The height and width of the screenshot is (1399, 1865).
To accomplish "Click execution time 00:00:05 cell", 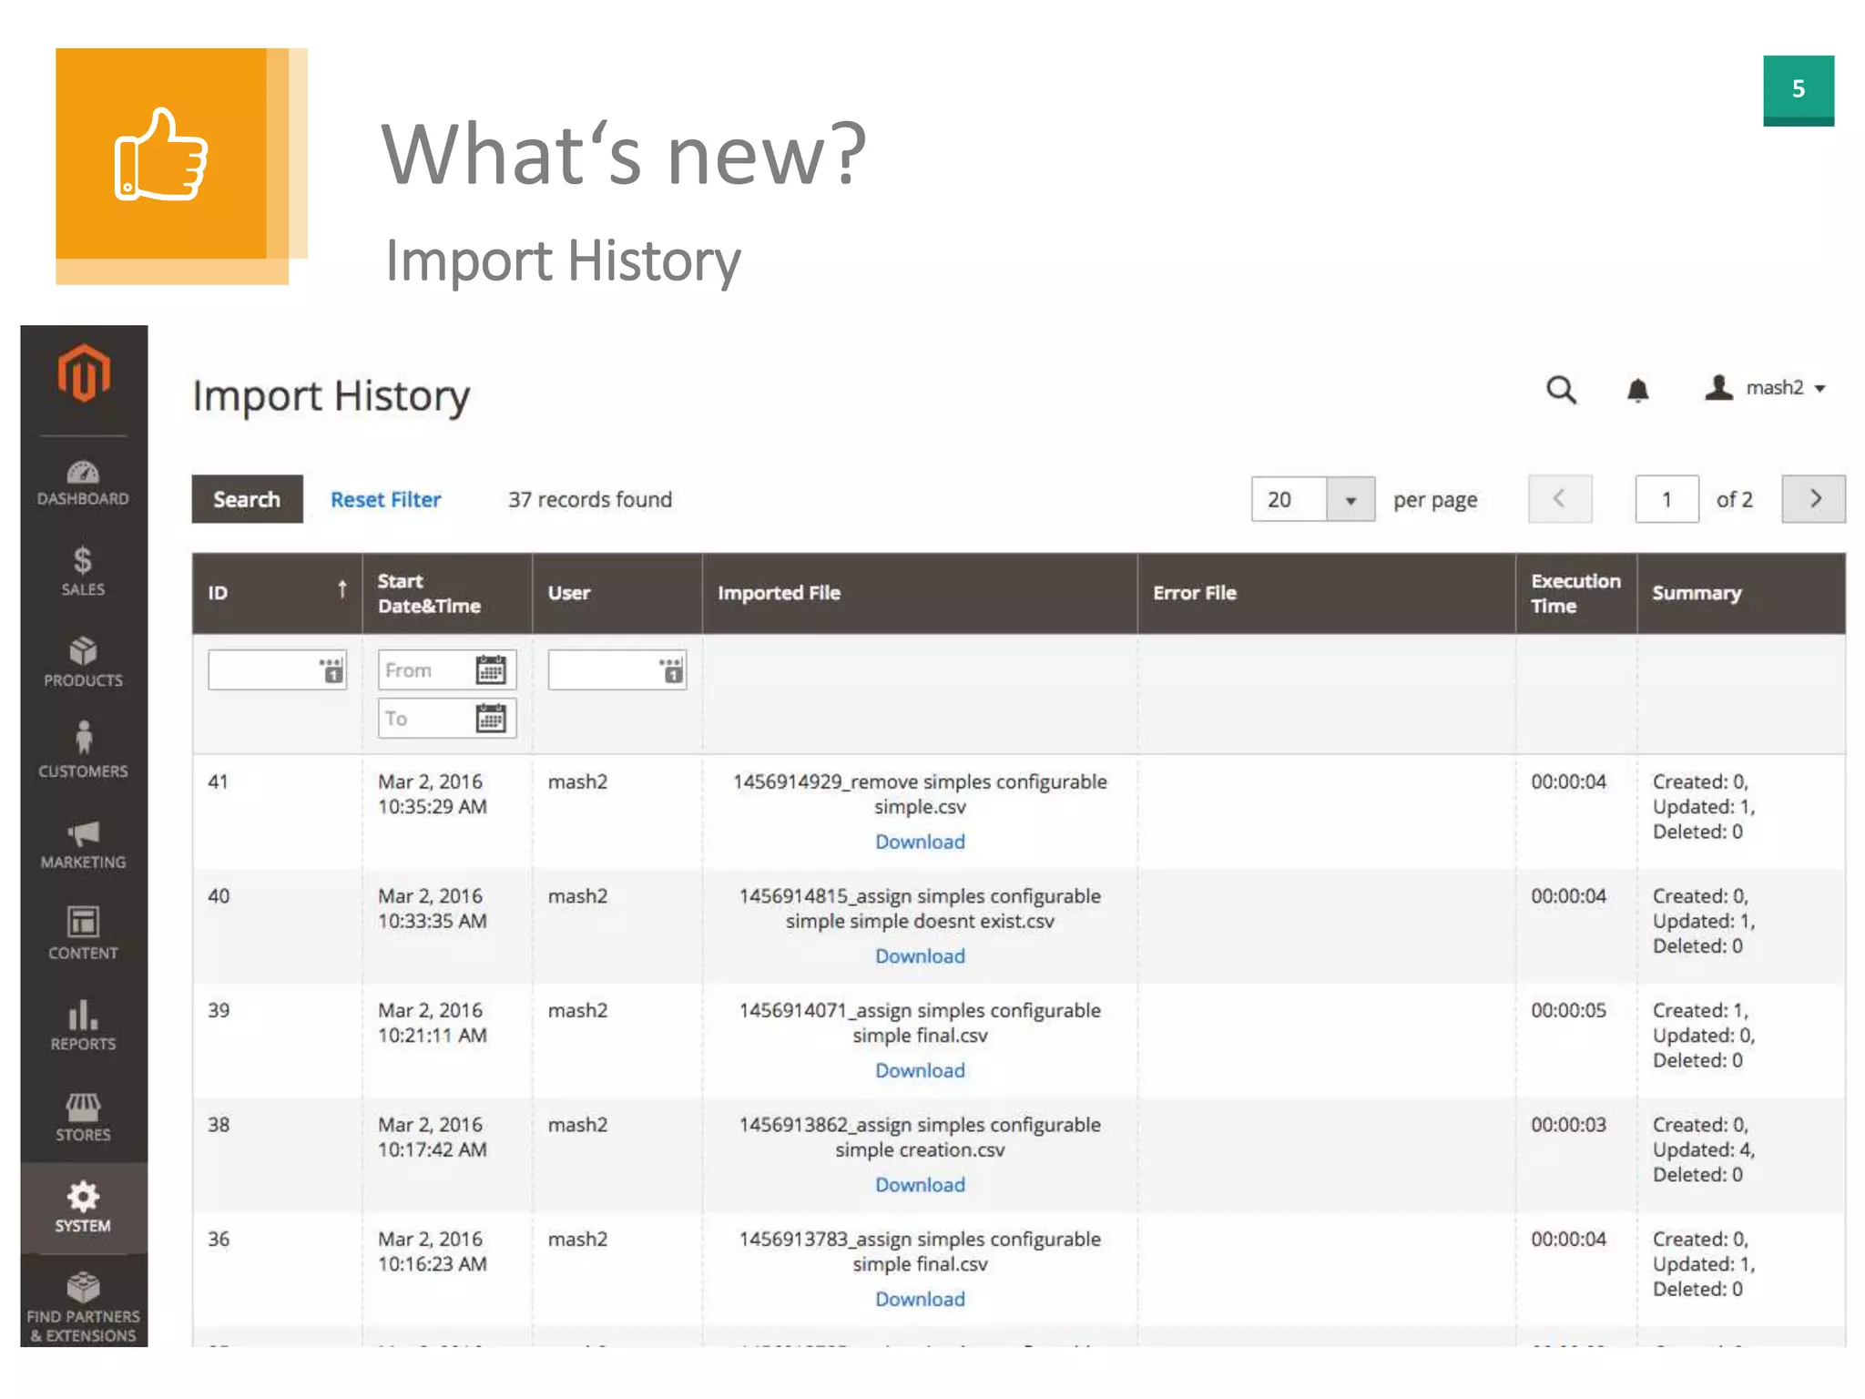I will coord(1568,1010).
